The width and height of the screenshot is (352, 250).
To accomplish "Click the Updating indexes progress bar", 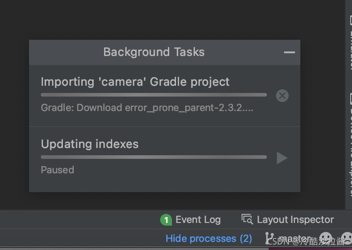I will click(153, 157).
